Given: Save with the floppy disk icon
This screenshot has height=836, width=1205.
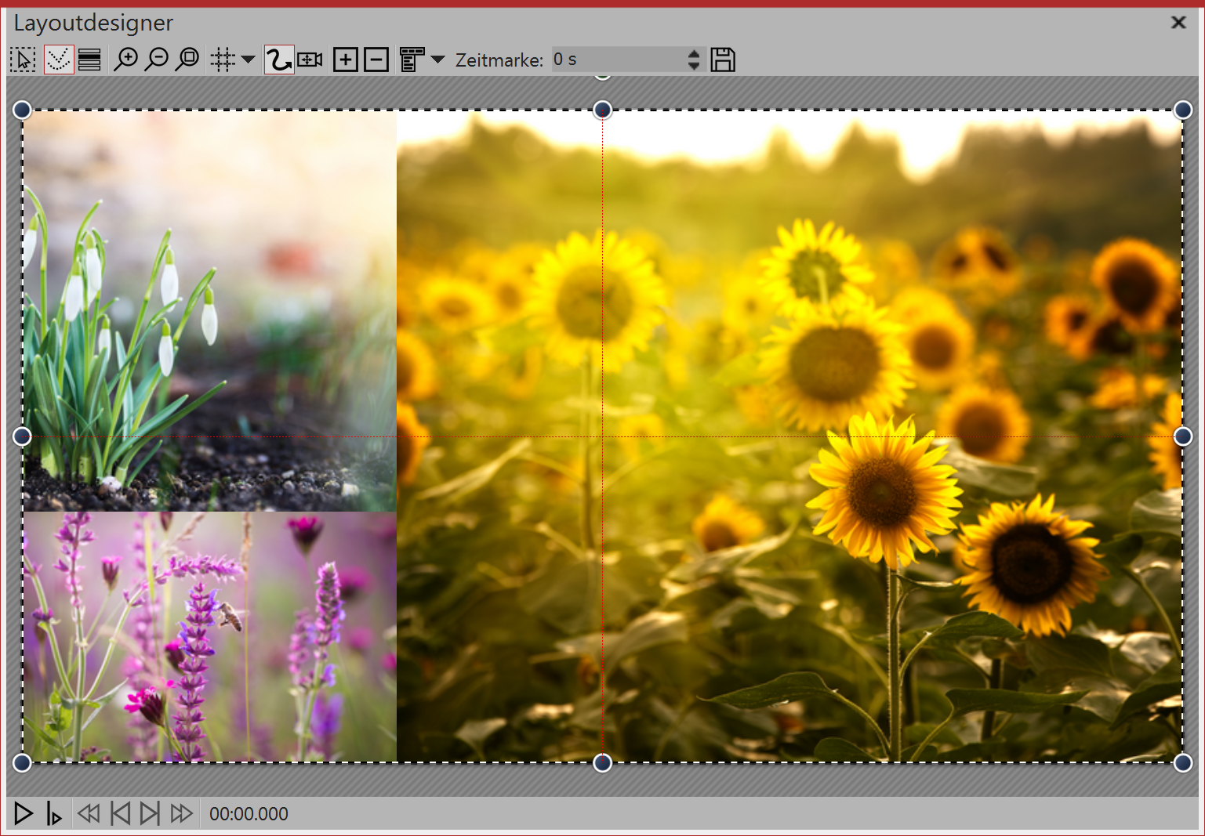Looking at the screenshot, I should [723, 60].
